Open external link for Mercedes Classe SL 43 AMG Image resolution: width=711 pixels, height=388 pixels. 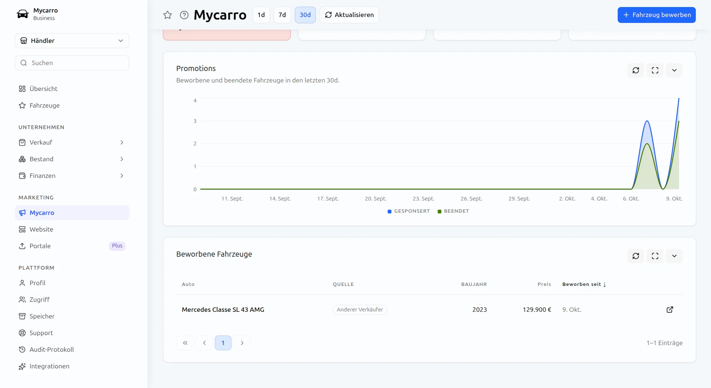[x=670, y=310]
